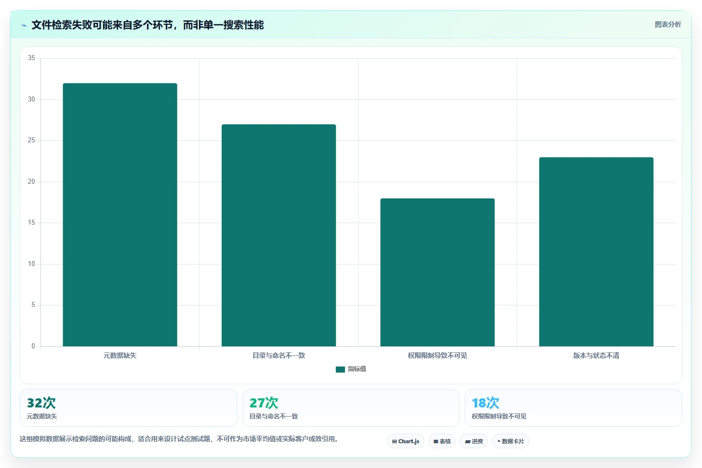The width and height of the screenshot is (702, 468).
Task: Click the Chart.js tag chip
Action: point(406,441)
